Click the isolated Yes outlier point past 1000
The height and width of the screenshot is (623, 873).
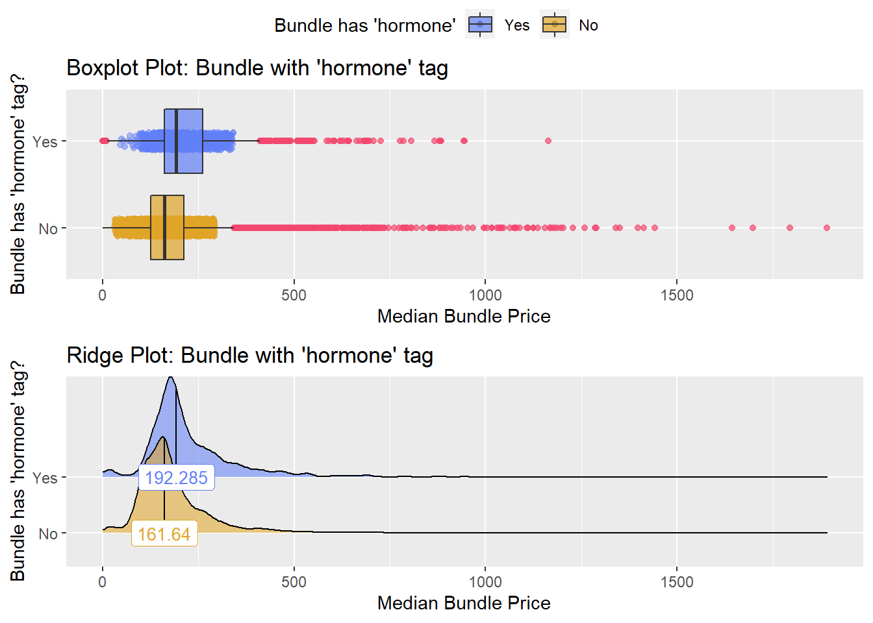point(548,141)
